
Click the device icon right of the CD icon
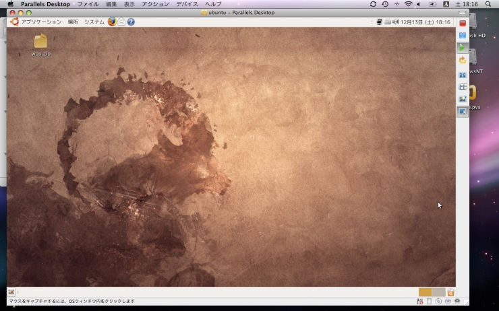click(448, 301)
